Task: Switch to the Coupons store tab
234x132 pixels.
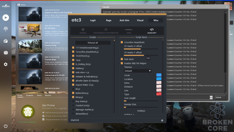Action: 30,95
